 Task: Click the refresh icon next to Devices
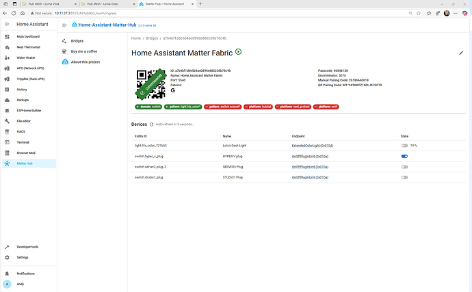pos(152,124)
